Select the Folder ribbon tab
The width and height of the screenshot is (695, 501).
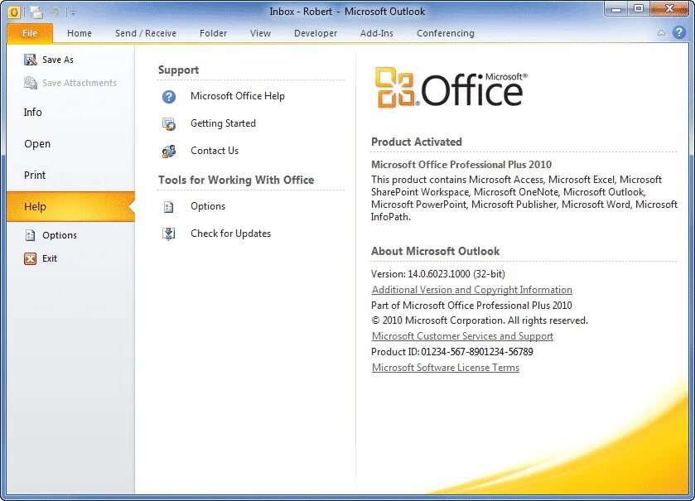coord(213,33)
